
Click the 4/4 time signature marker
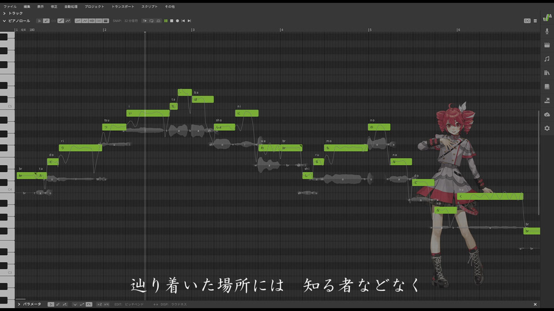[x=23, y=30]
